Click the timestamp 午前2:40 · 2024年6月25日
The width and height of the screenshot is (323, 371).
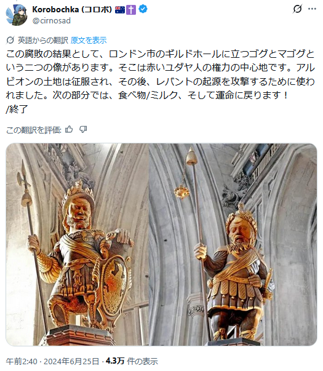[52, 361]
